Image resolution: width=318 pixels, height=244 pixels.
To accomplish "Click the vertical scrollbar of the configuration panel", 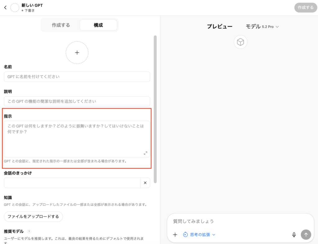I will (155, 109).
